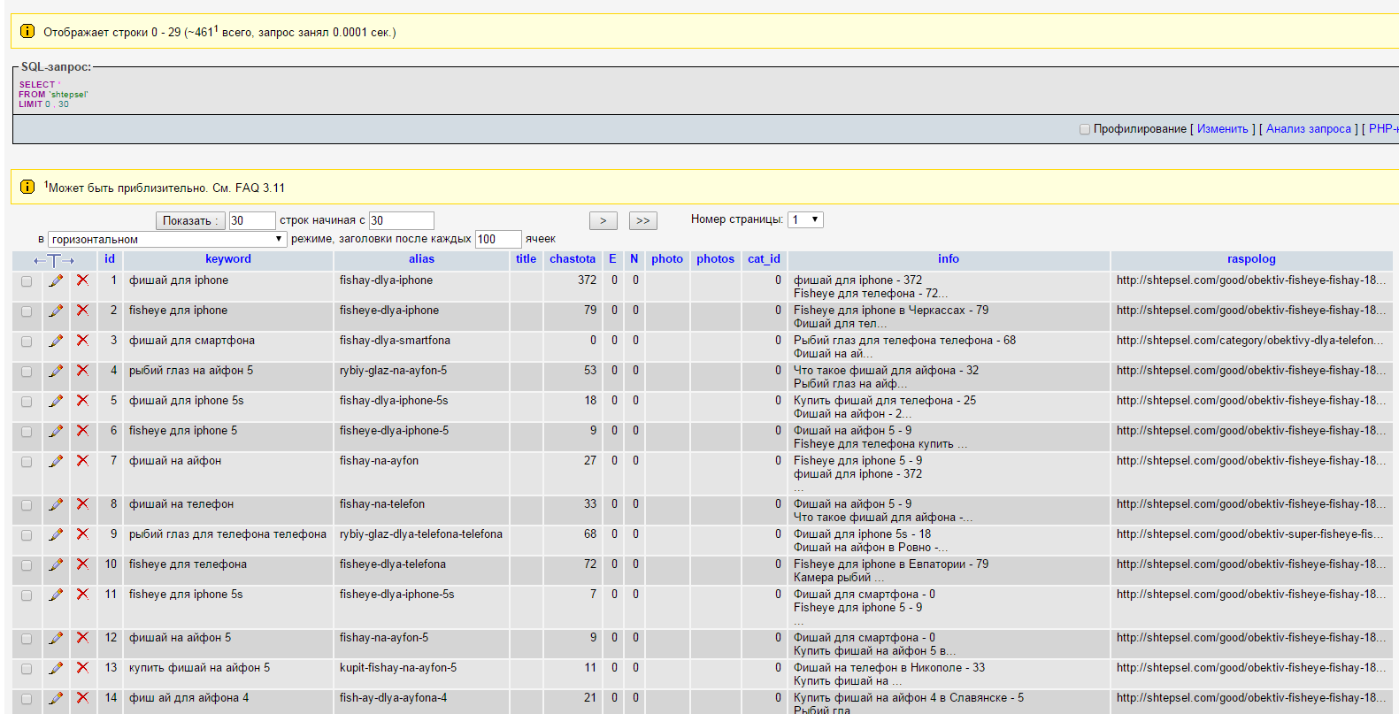Tick the checkbox for row id 1
1399x714 pixels.
(x=27, y=281)
